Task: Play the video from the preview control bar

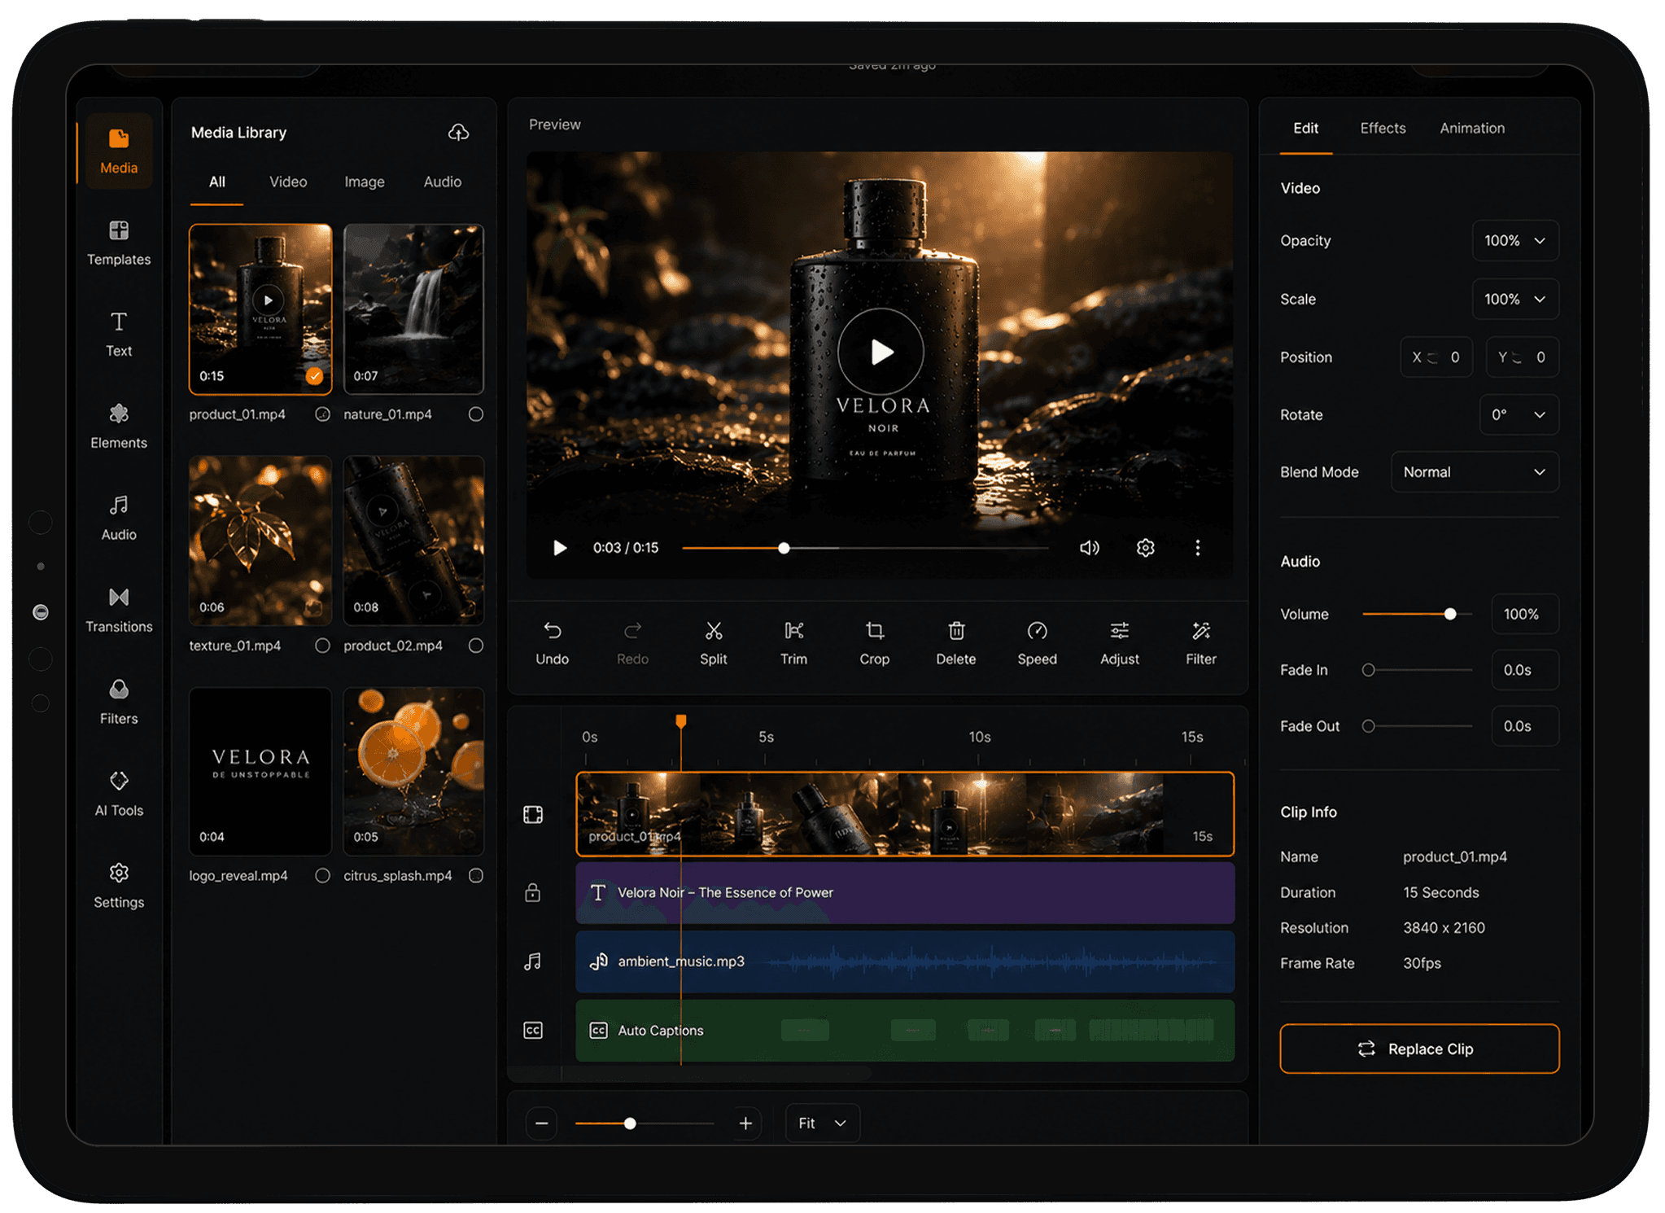Action: (559, 548)
